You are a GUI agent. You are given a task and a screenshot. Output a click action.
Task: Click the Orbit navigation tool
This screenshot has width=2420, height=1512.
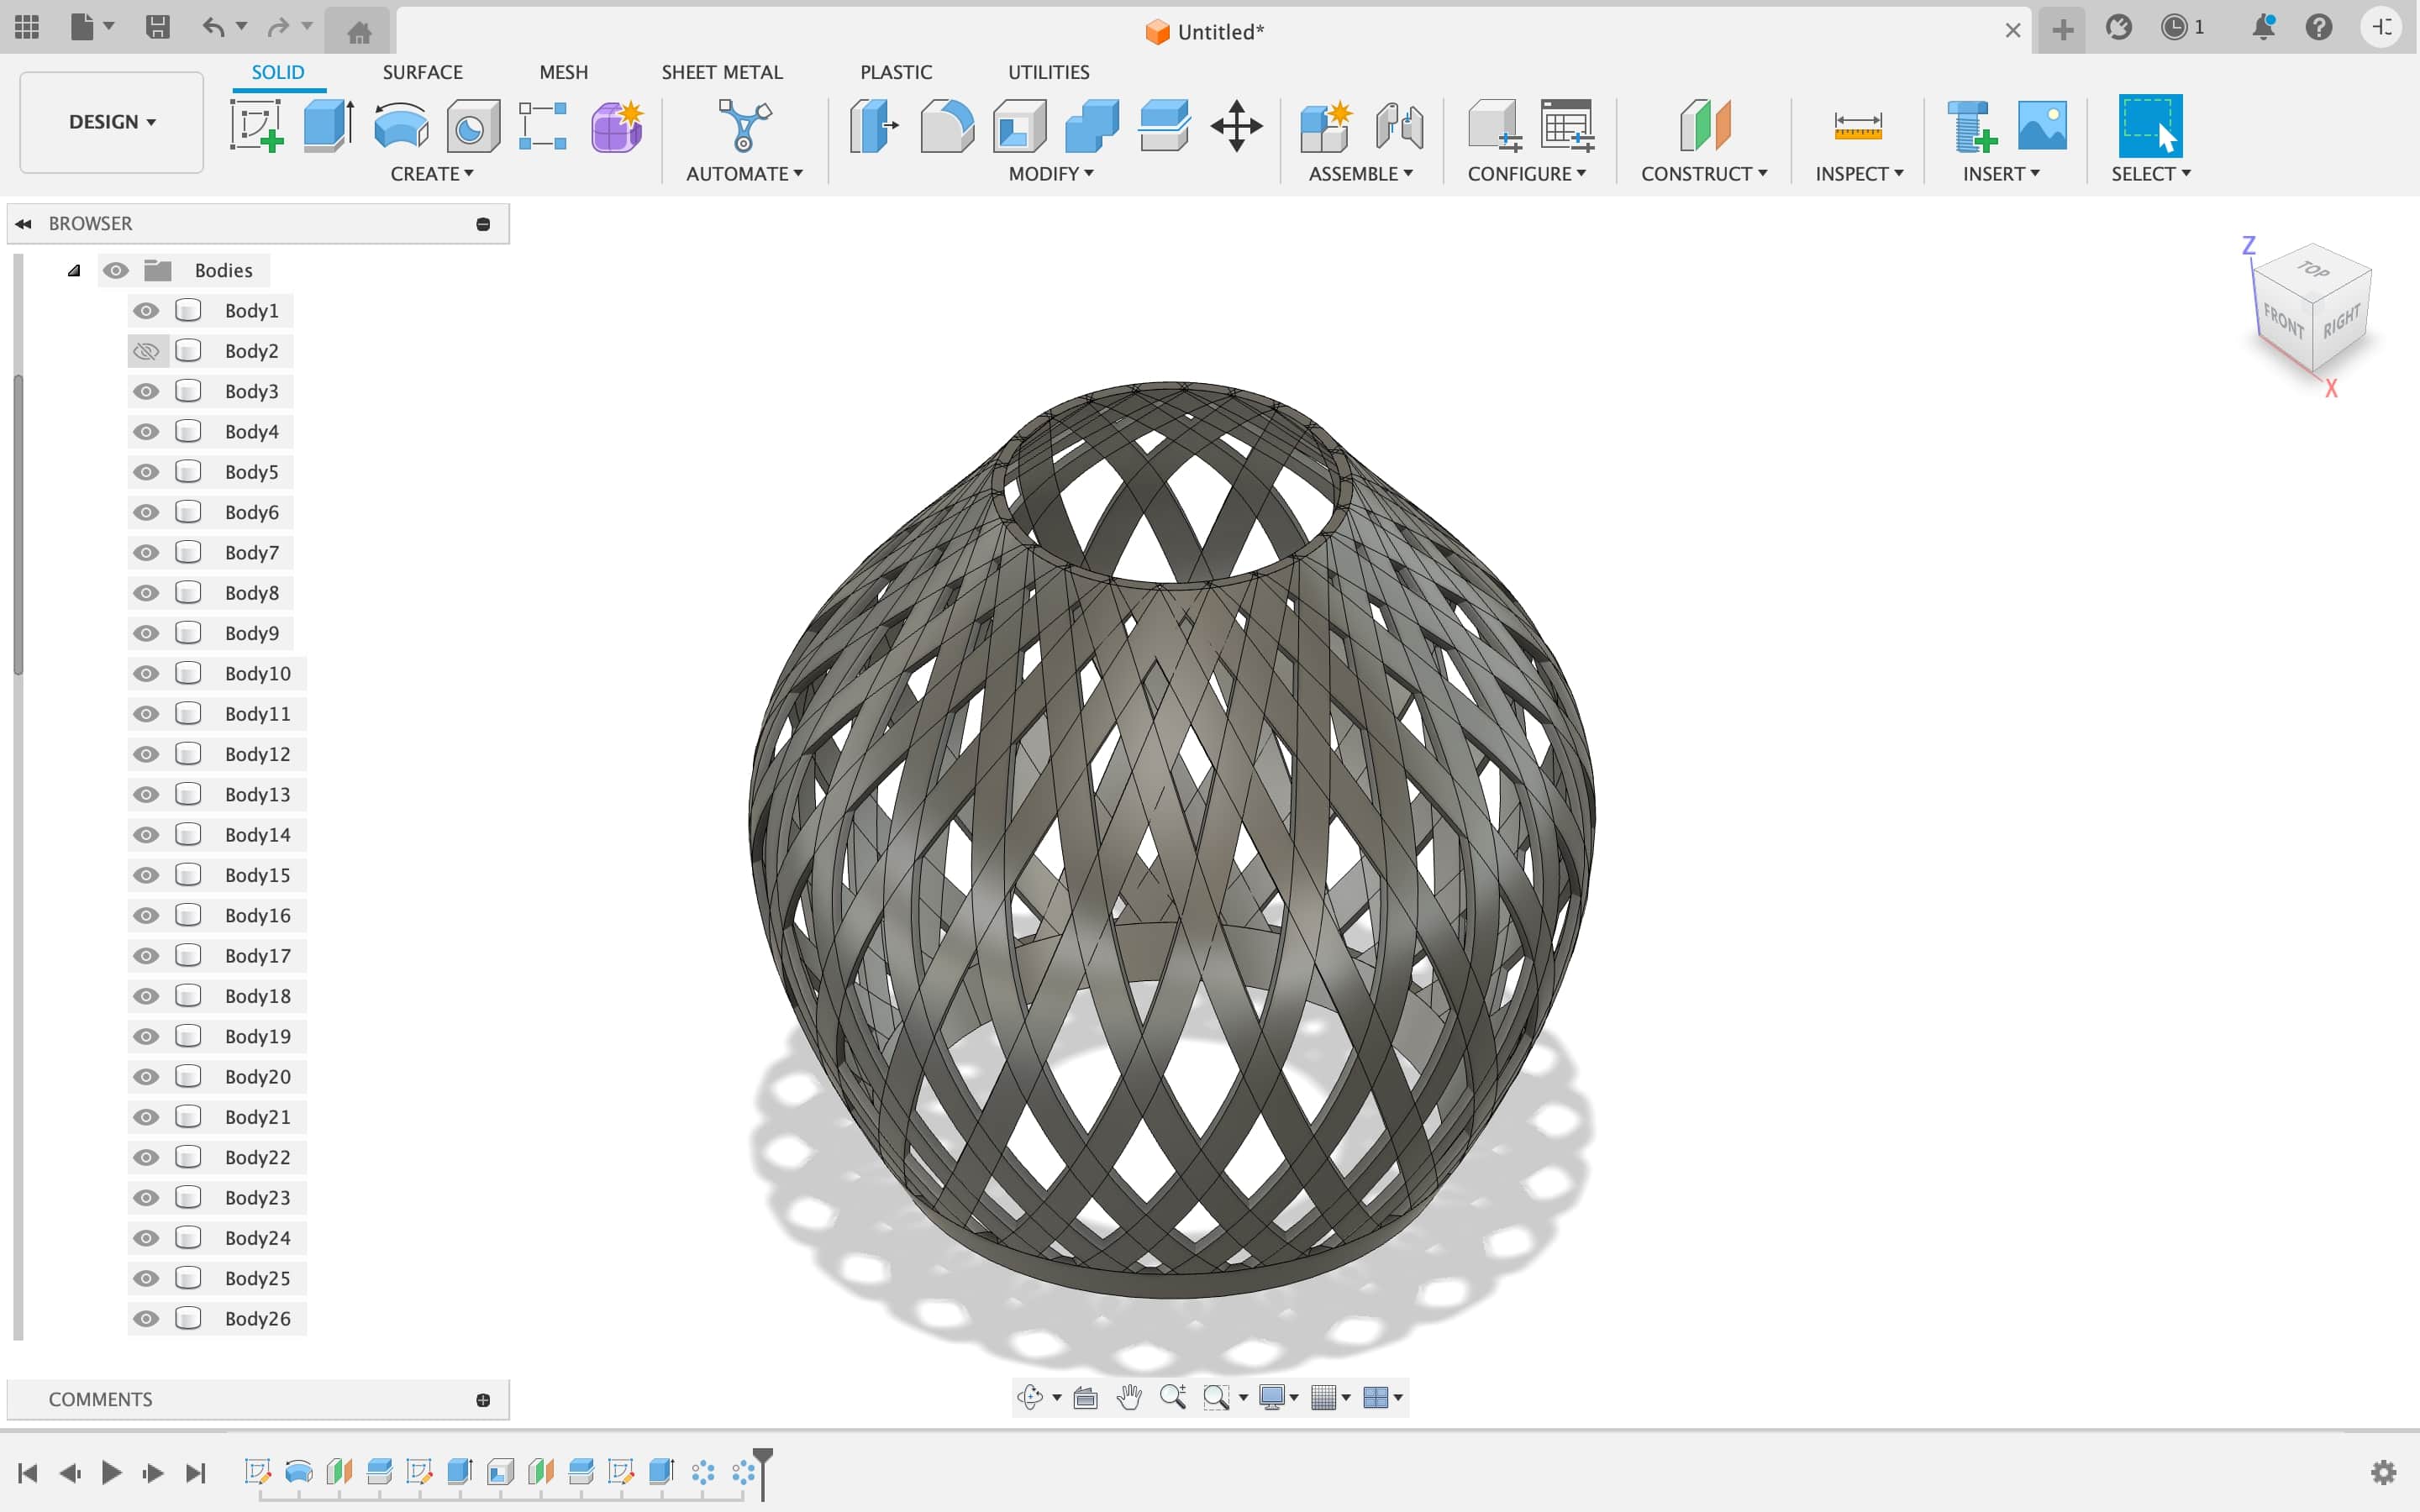1029,1396
